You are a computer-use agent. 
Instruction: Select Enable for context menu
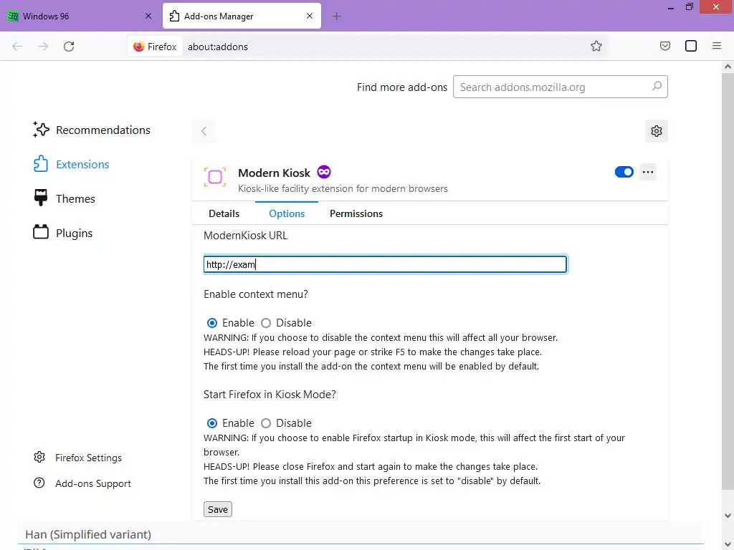[212, 323]
